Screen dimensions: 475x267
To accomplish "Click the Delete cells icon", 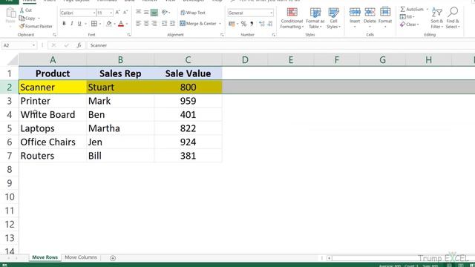I will point(370,13).
